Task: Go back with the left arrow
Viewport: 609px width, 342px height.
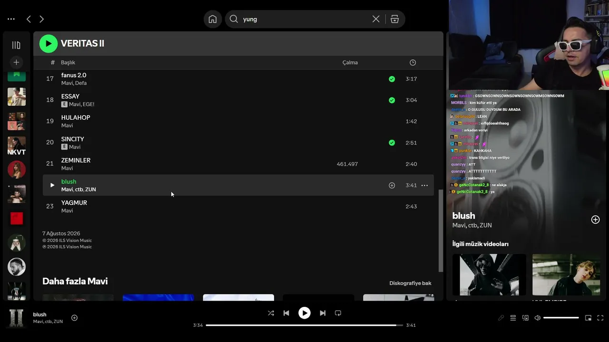Action: [x=29, y=19]
